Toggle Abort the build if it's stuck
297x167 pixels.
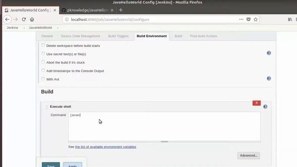pos(43,62)
